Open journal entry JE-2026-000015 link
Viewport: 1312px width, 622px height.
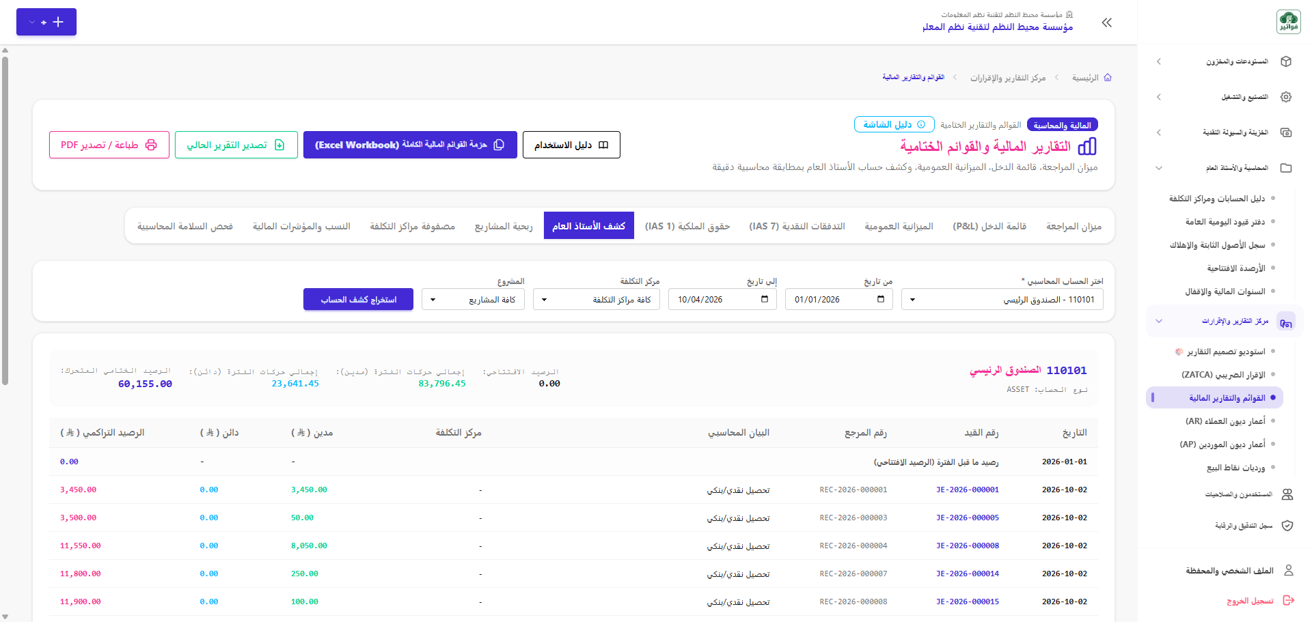point(968,602)
